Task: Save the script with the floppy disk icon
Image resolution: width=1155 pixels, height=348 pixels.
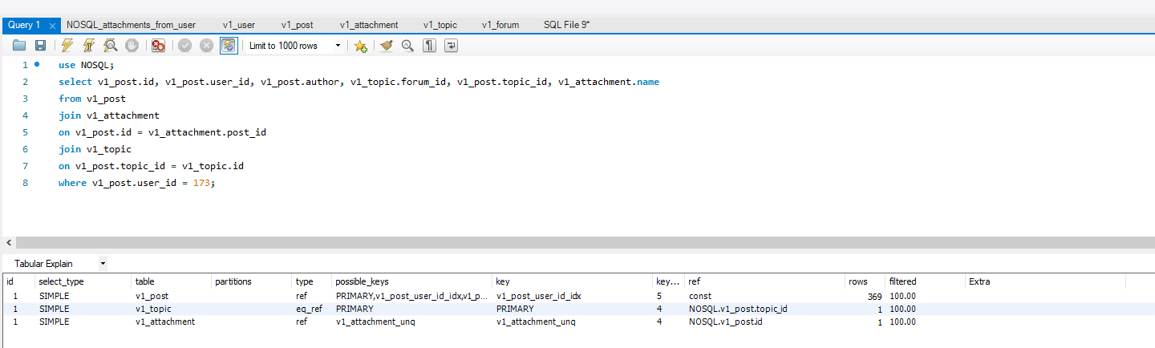Action: [39, 46]
